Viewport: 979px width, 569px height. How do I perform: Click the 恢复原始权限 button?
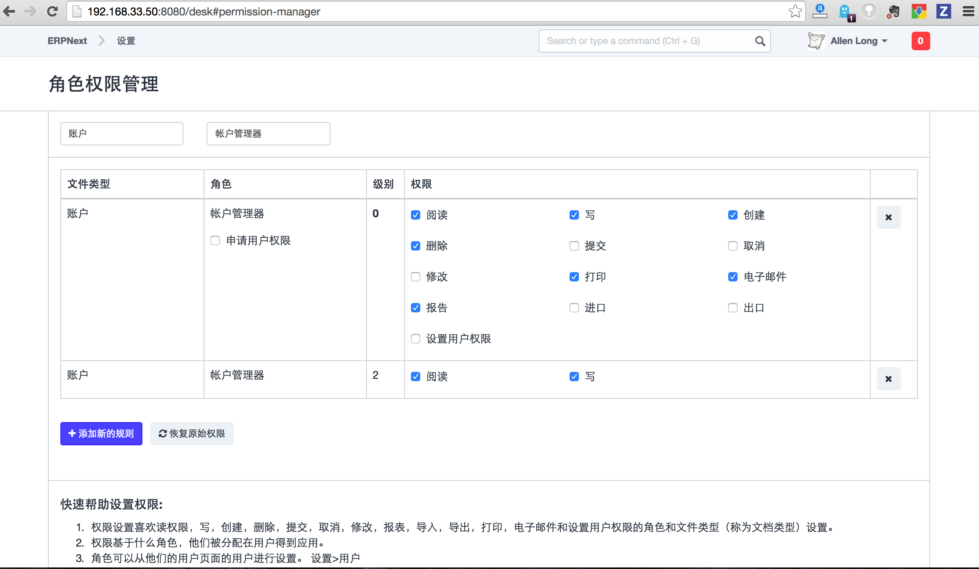click(192, 434)
